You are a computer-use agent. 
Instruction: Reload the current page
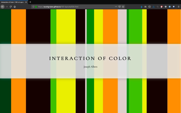[x=11, y=7]
